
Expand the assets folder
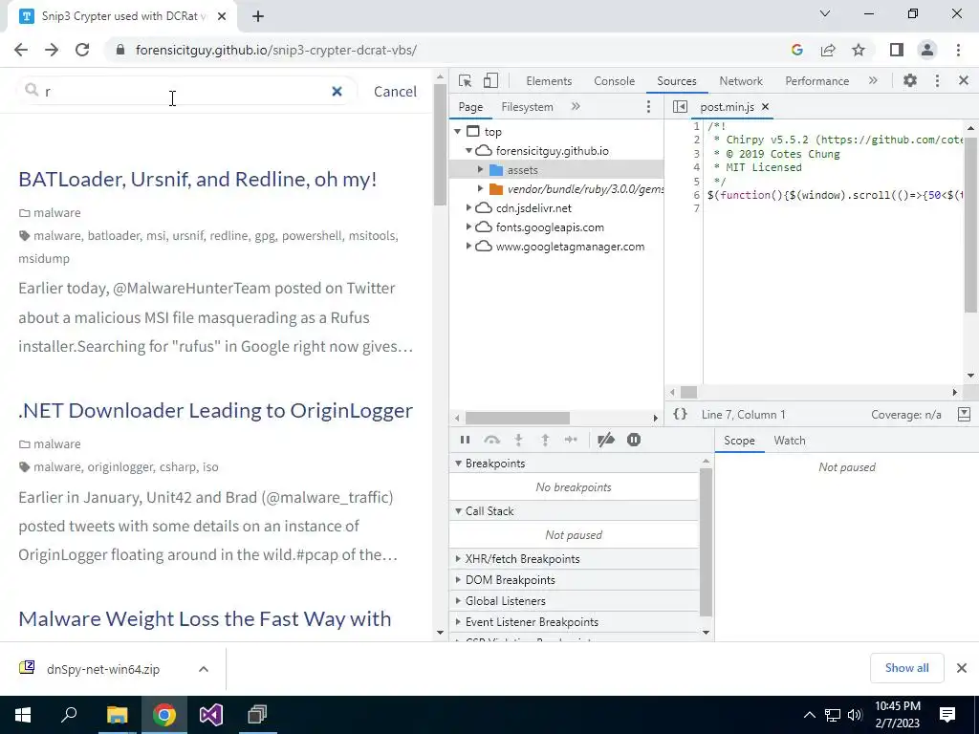coord(480,170)
